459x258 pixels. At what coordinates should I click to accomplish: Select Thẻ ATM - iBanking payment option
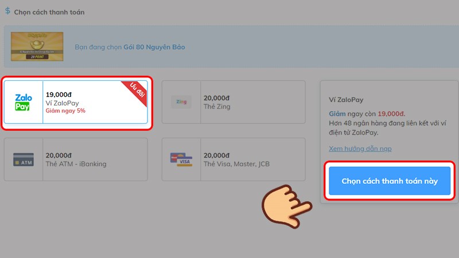point(76,159)
